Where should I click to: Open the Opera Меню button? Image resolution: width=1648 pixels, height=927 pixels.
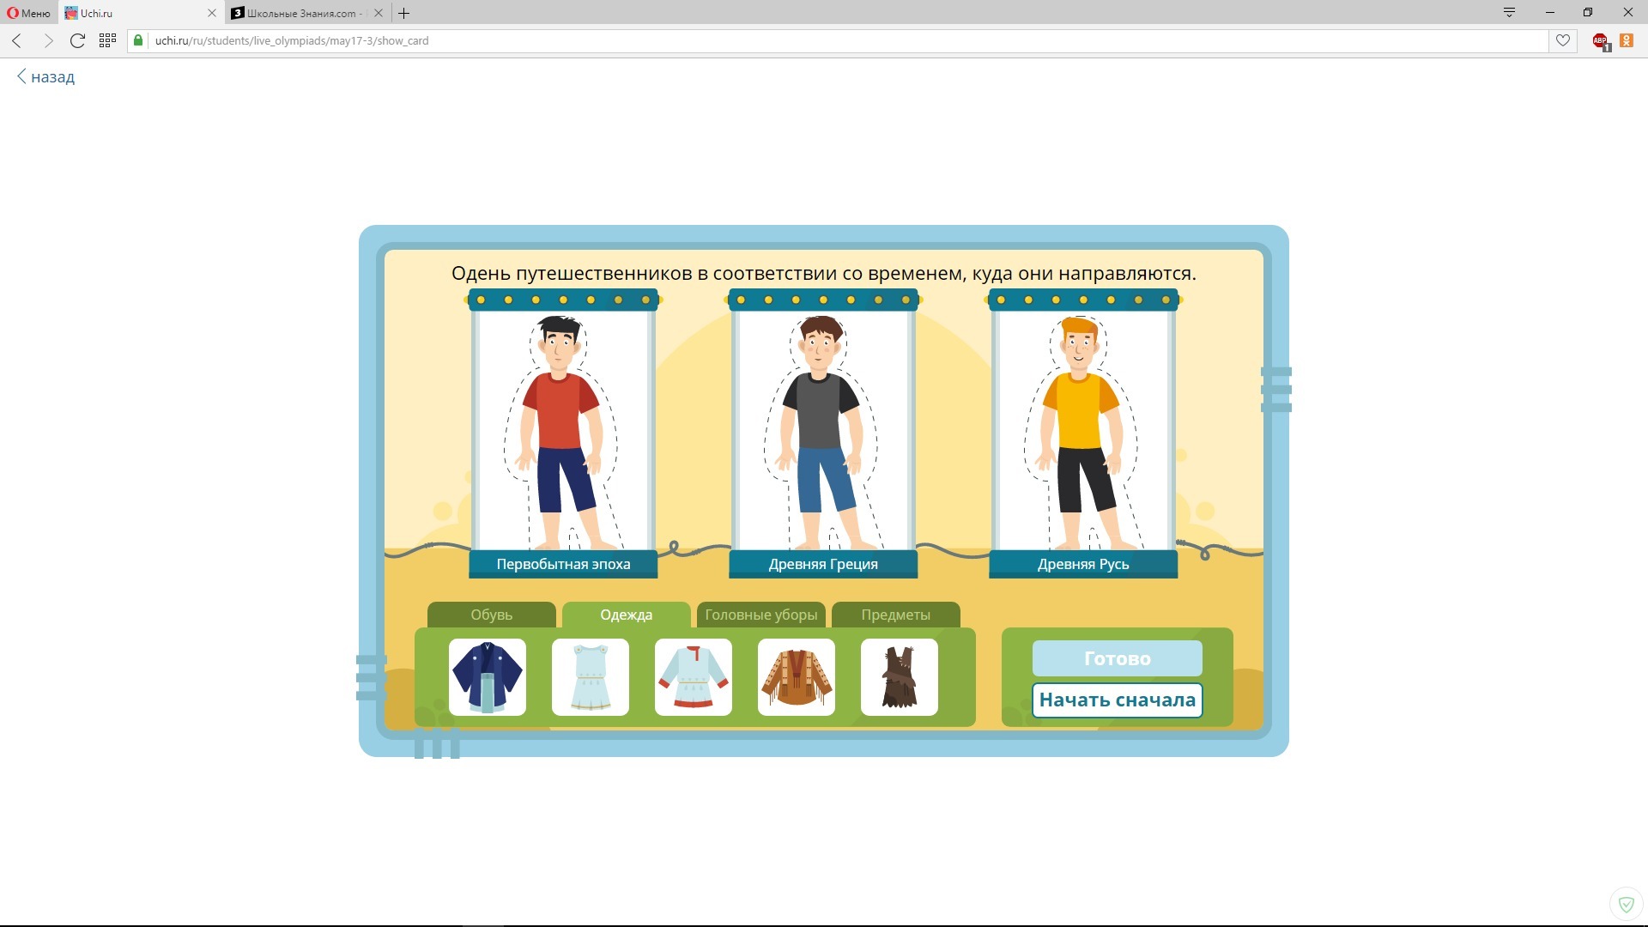pyautogui.click(x=29, y=13)
